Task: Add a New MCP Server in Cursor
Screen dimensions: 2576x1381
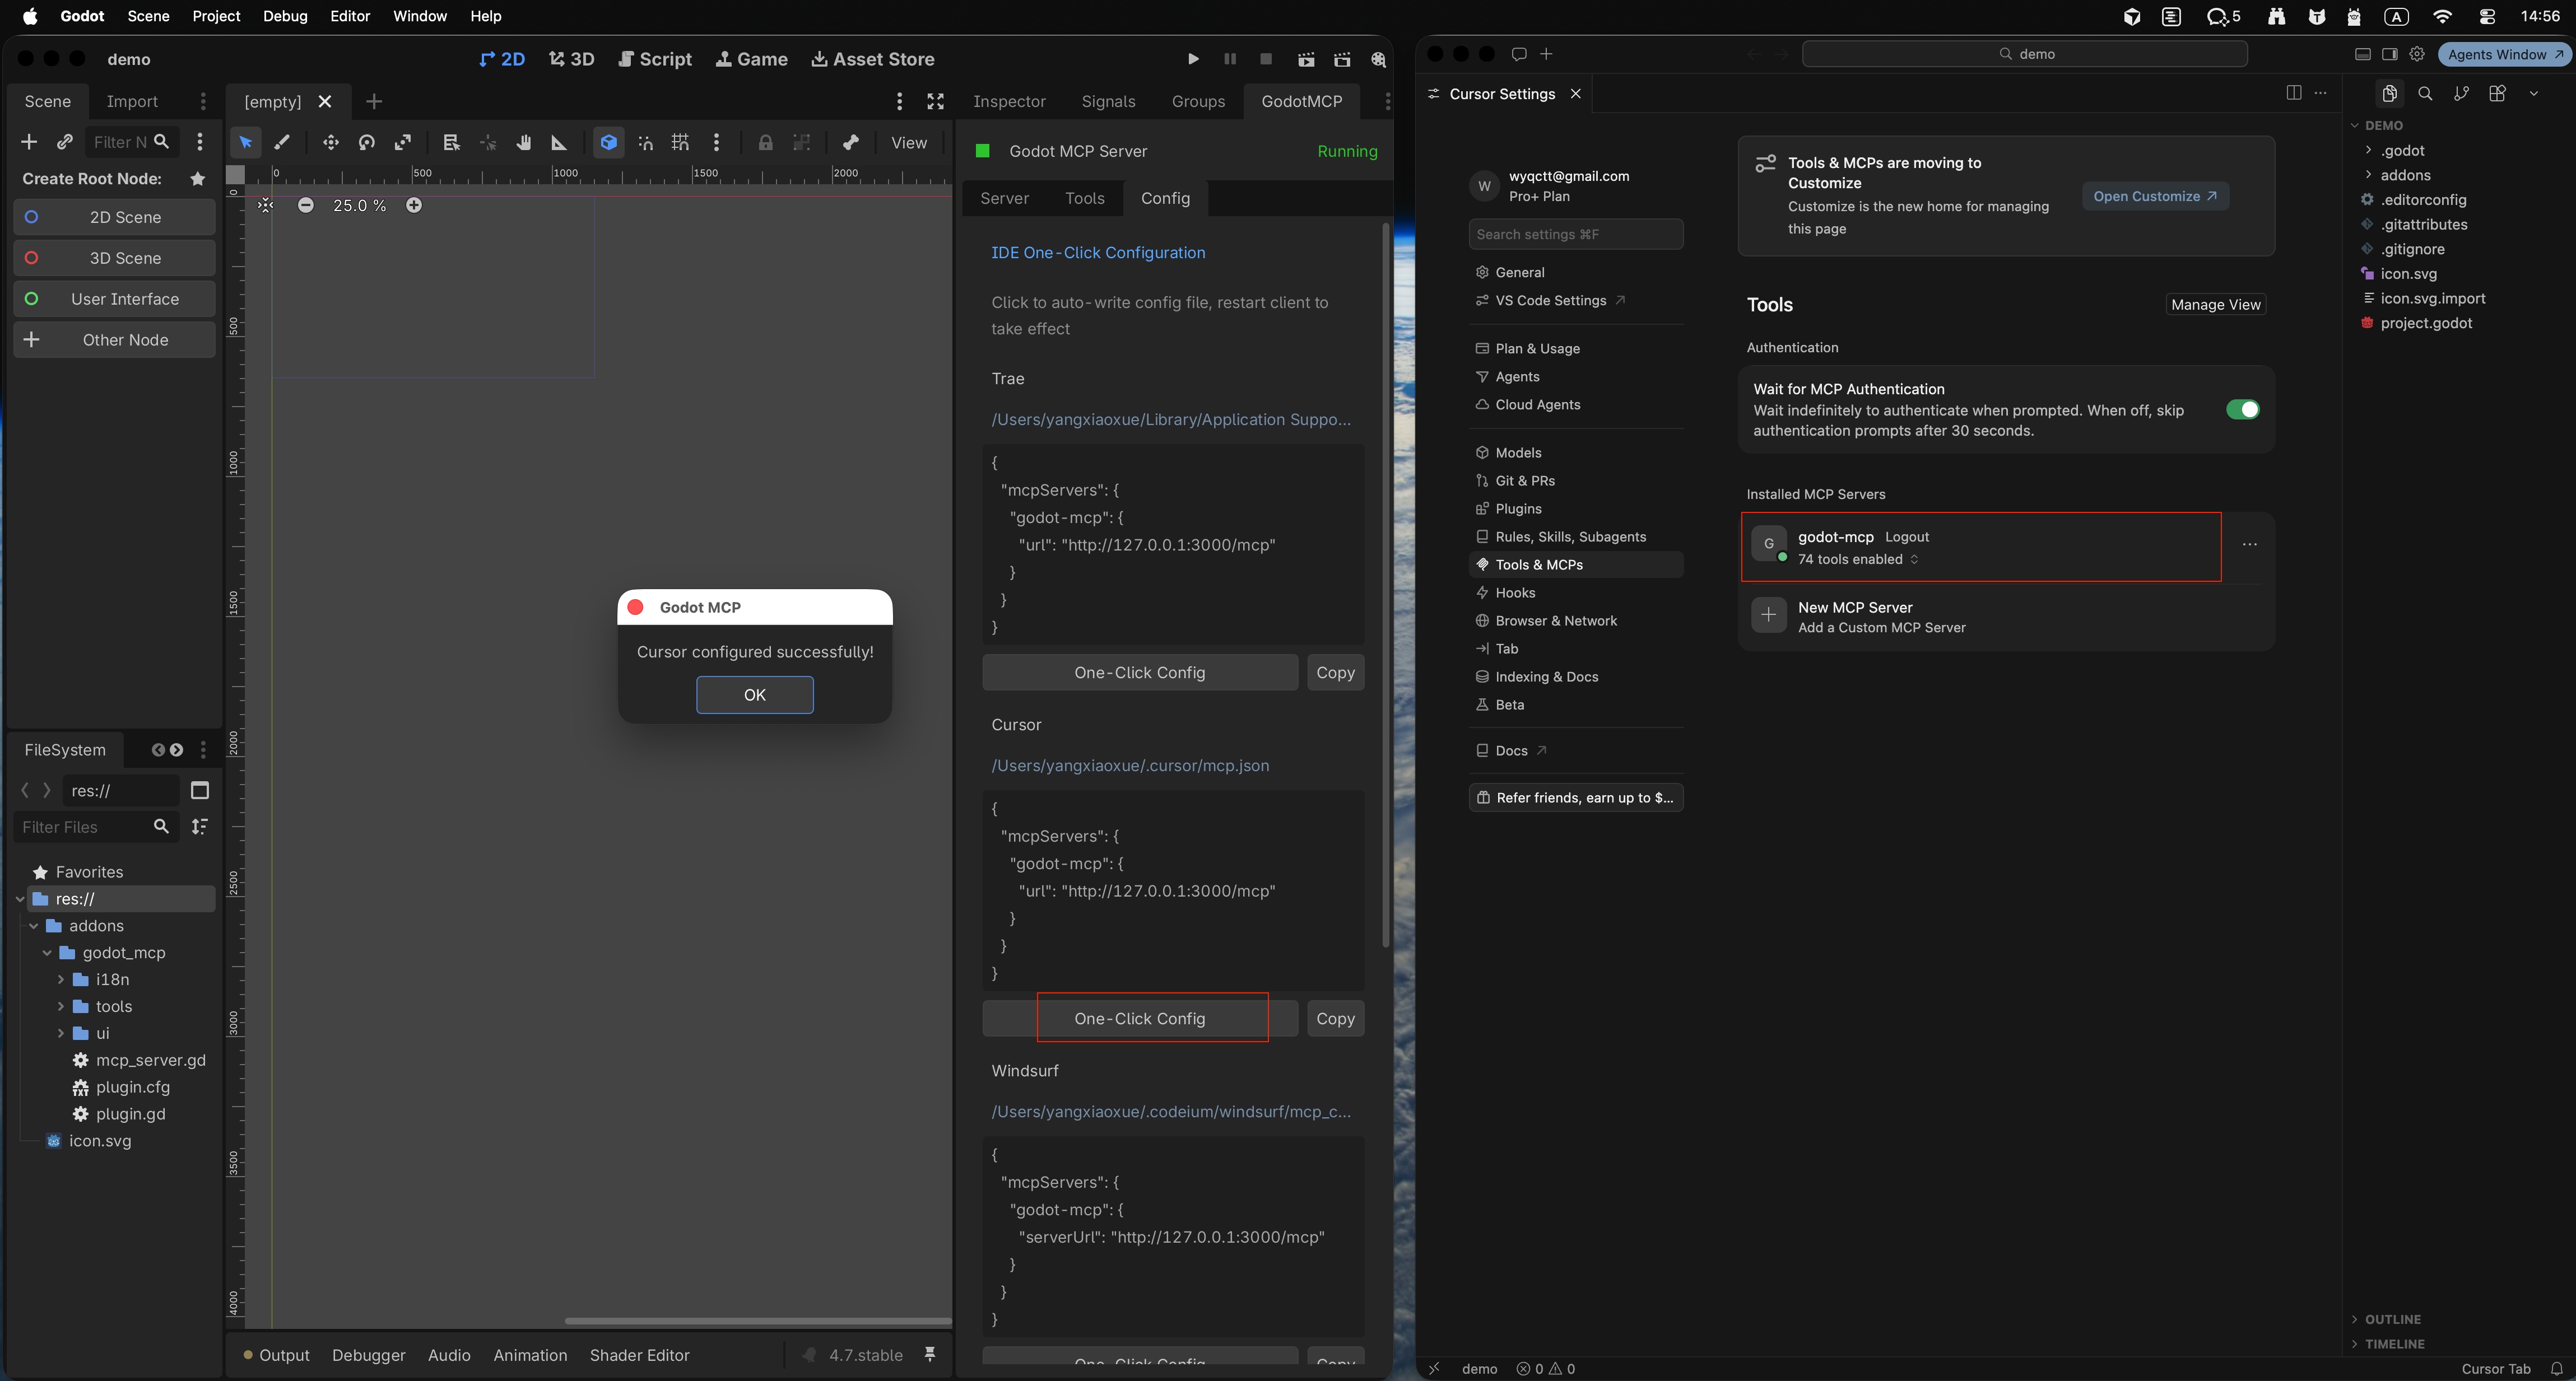Action: click(2006, 617)
